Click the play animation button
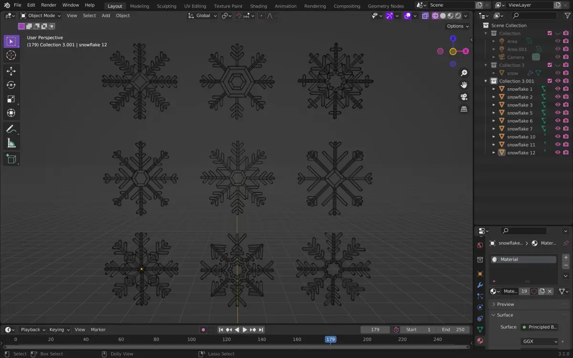The height and width of the screenshot is (358, 573). 245,330
